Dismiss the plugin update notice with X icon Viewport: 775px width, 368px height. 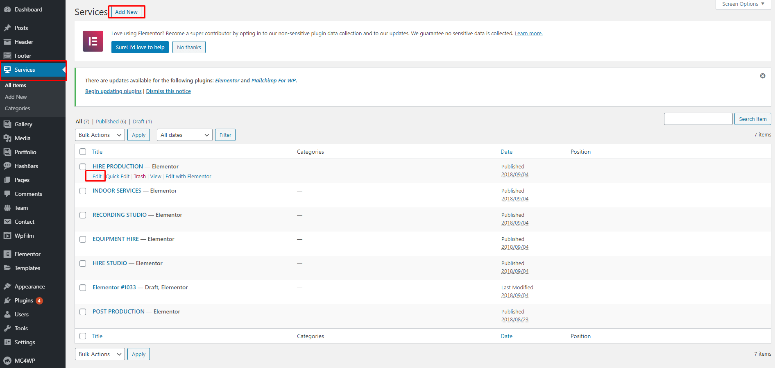pyautogui.click(x=763, y=76)
